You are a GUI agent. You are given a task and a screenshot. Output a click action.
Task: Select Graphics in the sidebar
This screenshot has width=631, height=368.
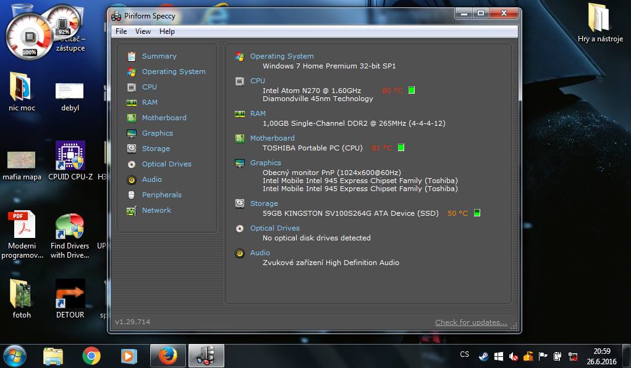pyautogui.click(x=158, y=133)
